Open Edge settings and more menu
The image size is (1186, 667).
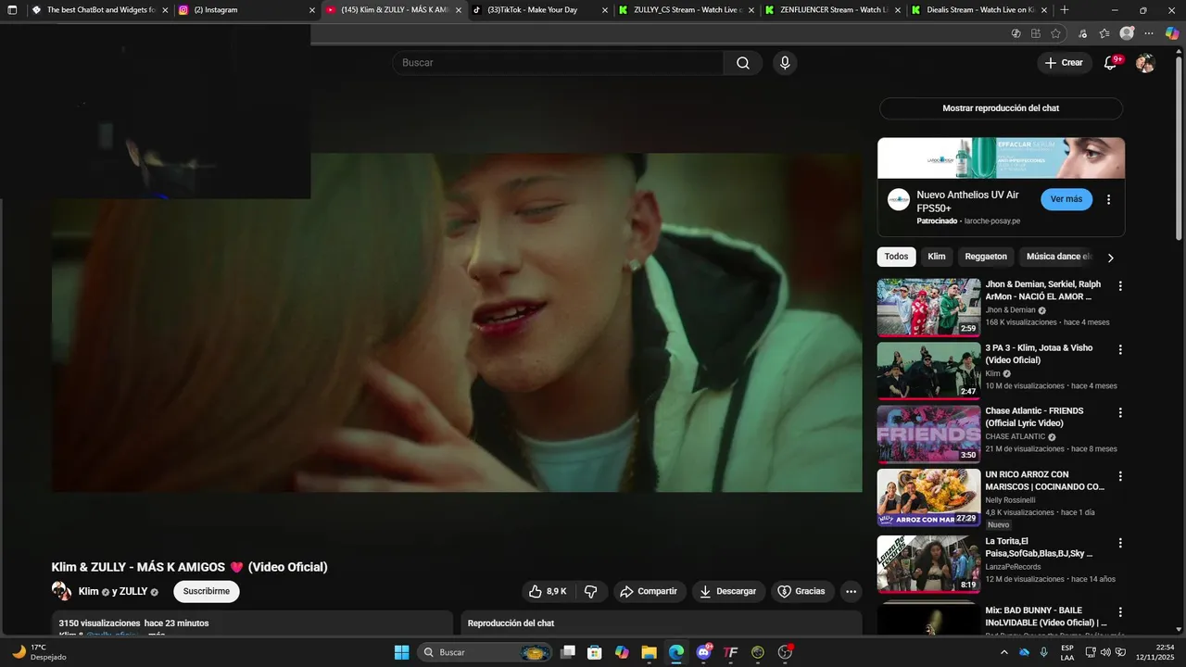point(1149,33)
